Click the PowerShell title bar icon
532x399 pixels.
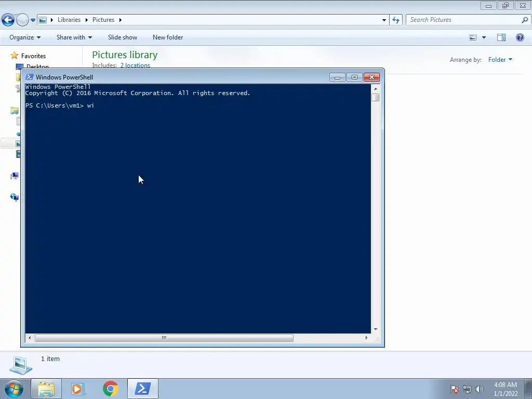coord(30,77)
